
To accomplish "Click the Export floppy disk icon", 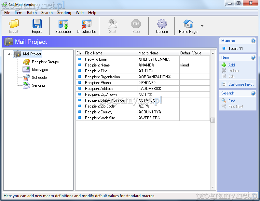I will point(37,24).
